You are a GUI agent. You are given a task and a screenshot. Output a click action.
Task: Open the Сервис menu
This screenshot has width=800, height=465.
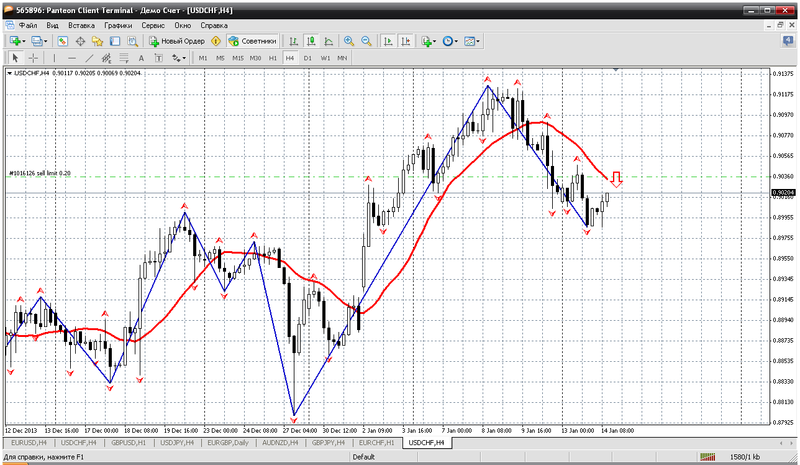click(153, 25)
